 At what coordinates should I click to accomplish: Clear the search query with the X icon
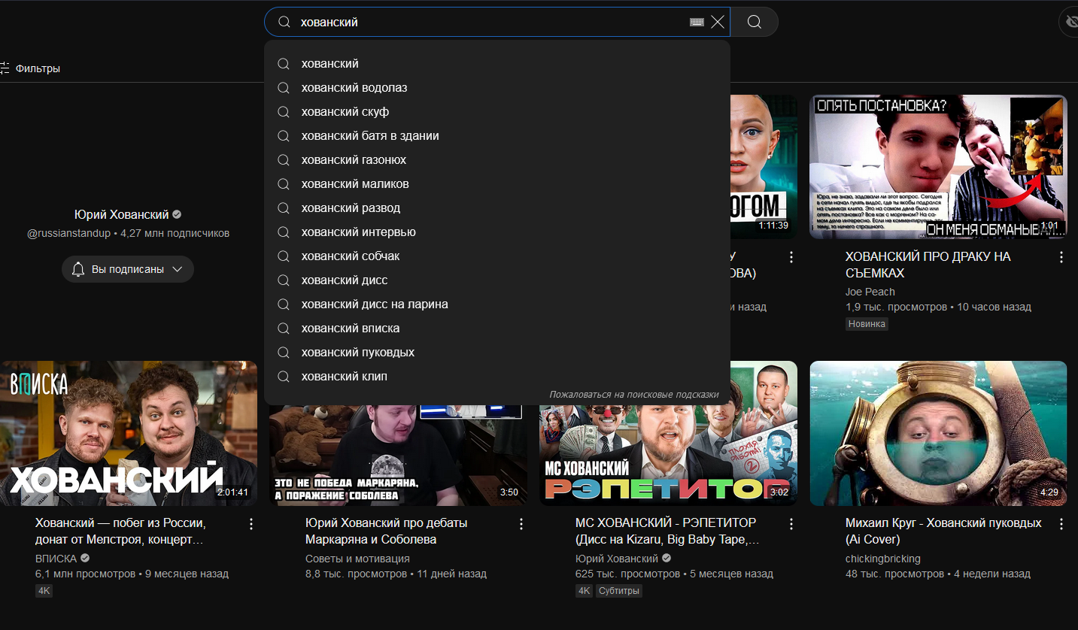click(x=718, y=23)
